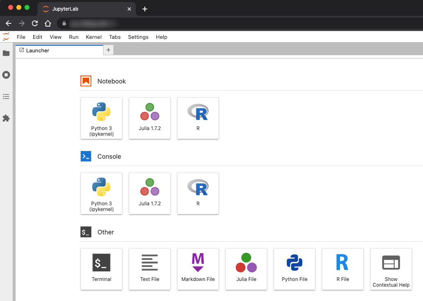Create a new R File
This screenshot has height=301, width=423.
pyautogui.click(x=343, y=269)
